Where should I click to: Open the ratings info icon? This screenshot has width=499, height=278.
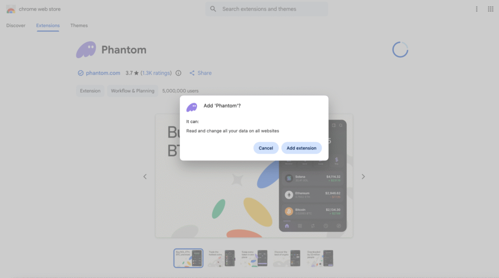click(178, 73)
